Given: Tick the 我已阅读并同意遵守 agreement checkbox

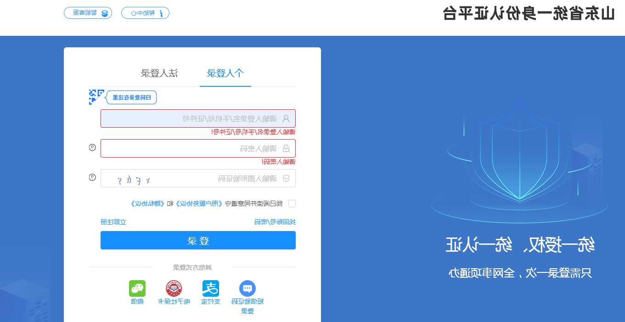Looking at the screenshot, I should coord(292,203).
